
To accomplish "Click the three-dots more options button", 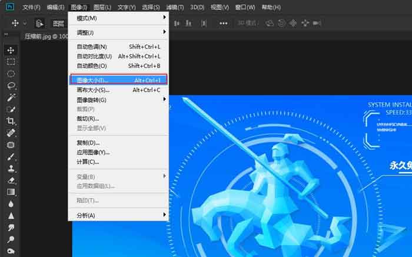I will point(223,24).
